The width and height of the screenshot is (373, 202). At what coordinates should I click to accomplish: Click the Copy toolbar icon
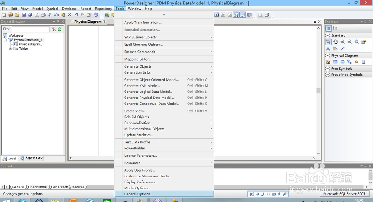(56, 15)
